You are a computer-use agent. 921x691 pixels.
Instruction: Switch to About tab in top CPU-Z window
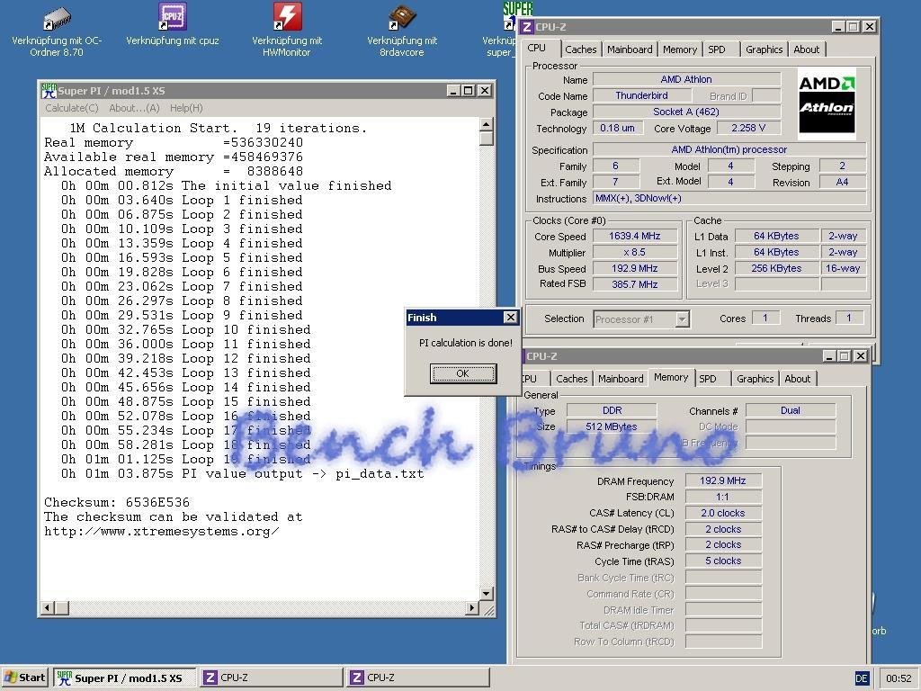click(807, 50)
